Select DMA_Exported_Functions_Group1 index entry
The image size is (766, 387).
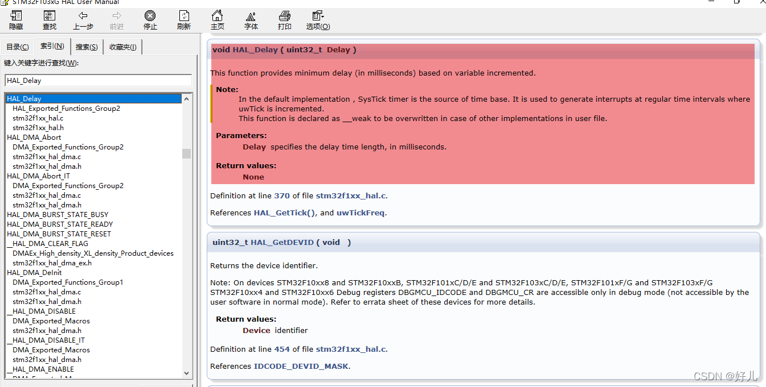68,282
